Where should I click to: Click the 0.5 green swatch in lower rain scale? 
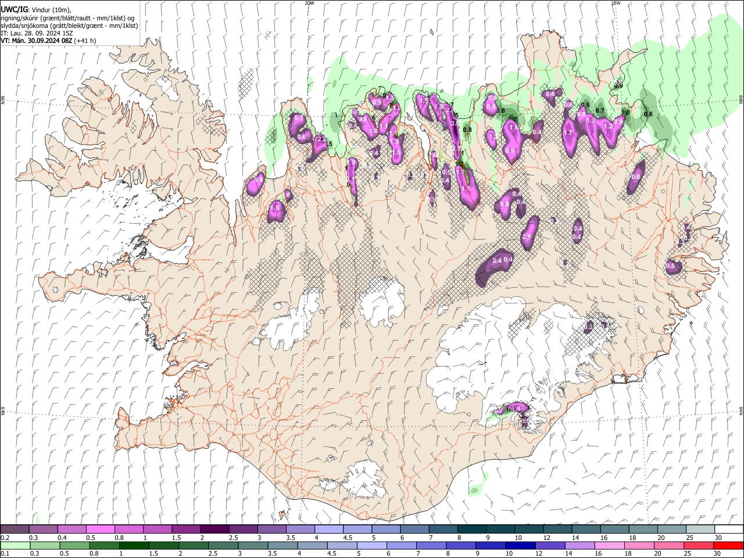click(x=74, y=545)
